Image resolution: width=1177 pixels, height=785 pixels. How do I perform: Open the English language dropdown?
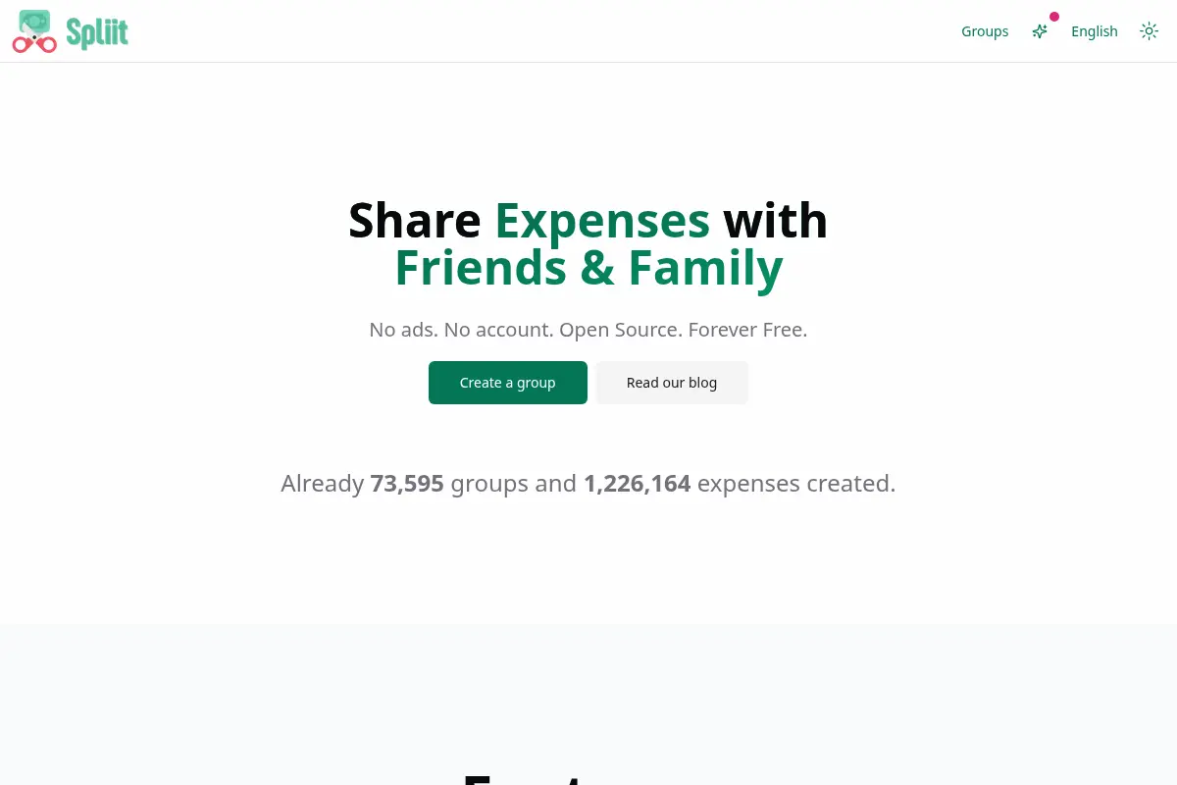(x=1095, y=31)
